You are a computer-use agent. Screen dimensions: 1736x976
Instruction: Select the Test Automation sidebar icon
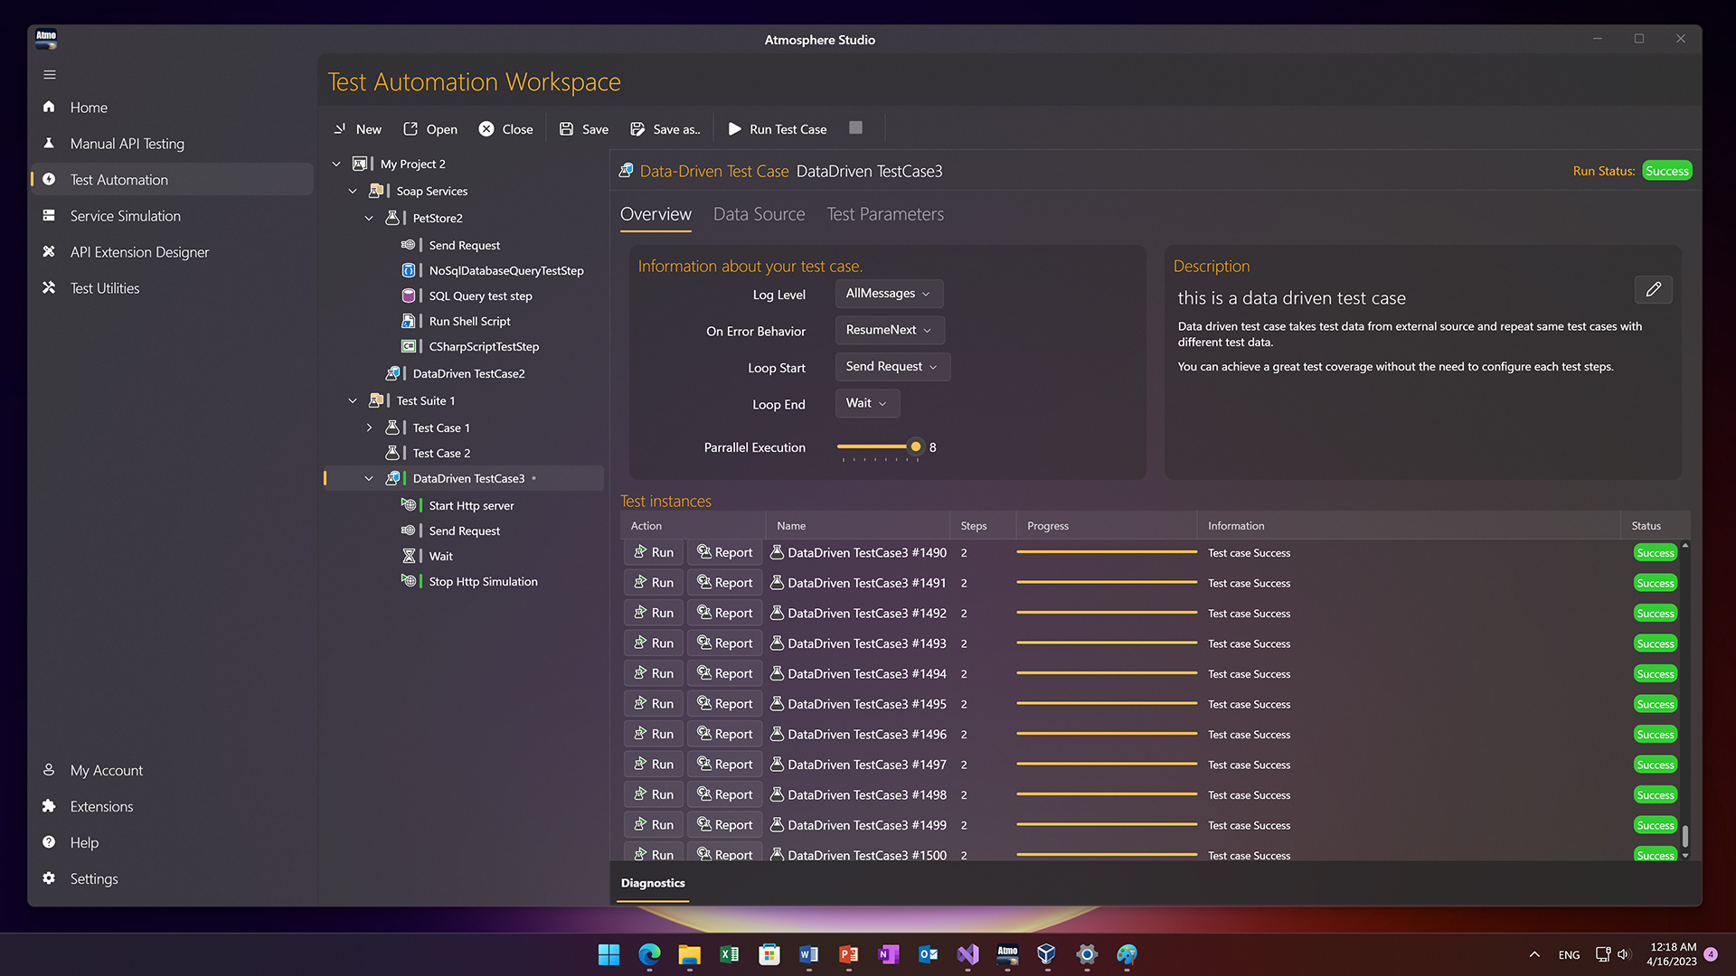(50, 179)
